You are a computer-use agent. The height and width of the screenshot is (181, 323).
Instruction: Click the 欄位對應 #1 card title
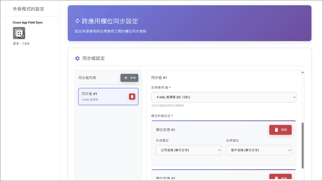(x=165, y=130)
